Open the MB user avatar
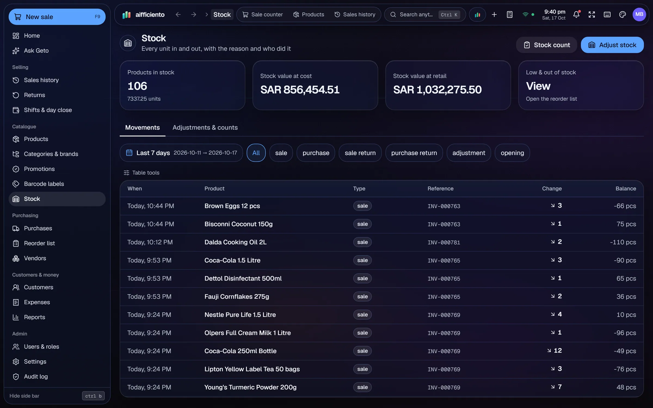Screen dimensions: 653x408 (639, 14)
